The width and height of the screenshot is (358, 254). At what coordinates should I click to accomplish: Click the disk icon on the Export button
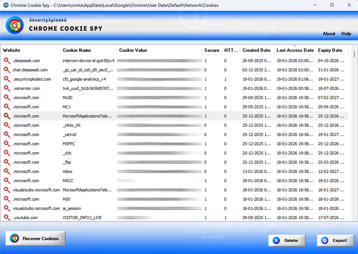[x=325, y=240]
